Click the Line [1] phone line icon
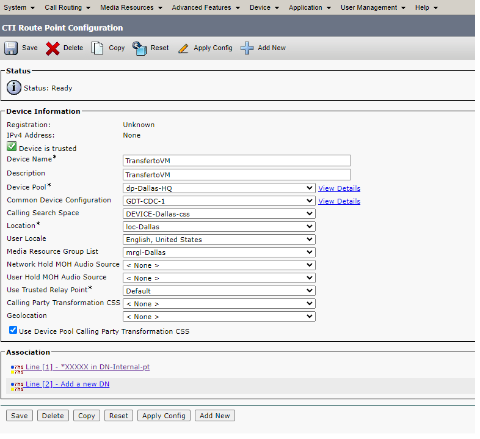Screen dimensions: 480x439 pyautogui.click(x=17, y=369)
